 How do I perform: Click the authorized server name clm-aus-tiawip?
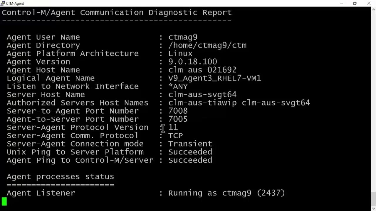pos(202,103)
